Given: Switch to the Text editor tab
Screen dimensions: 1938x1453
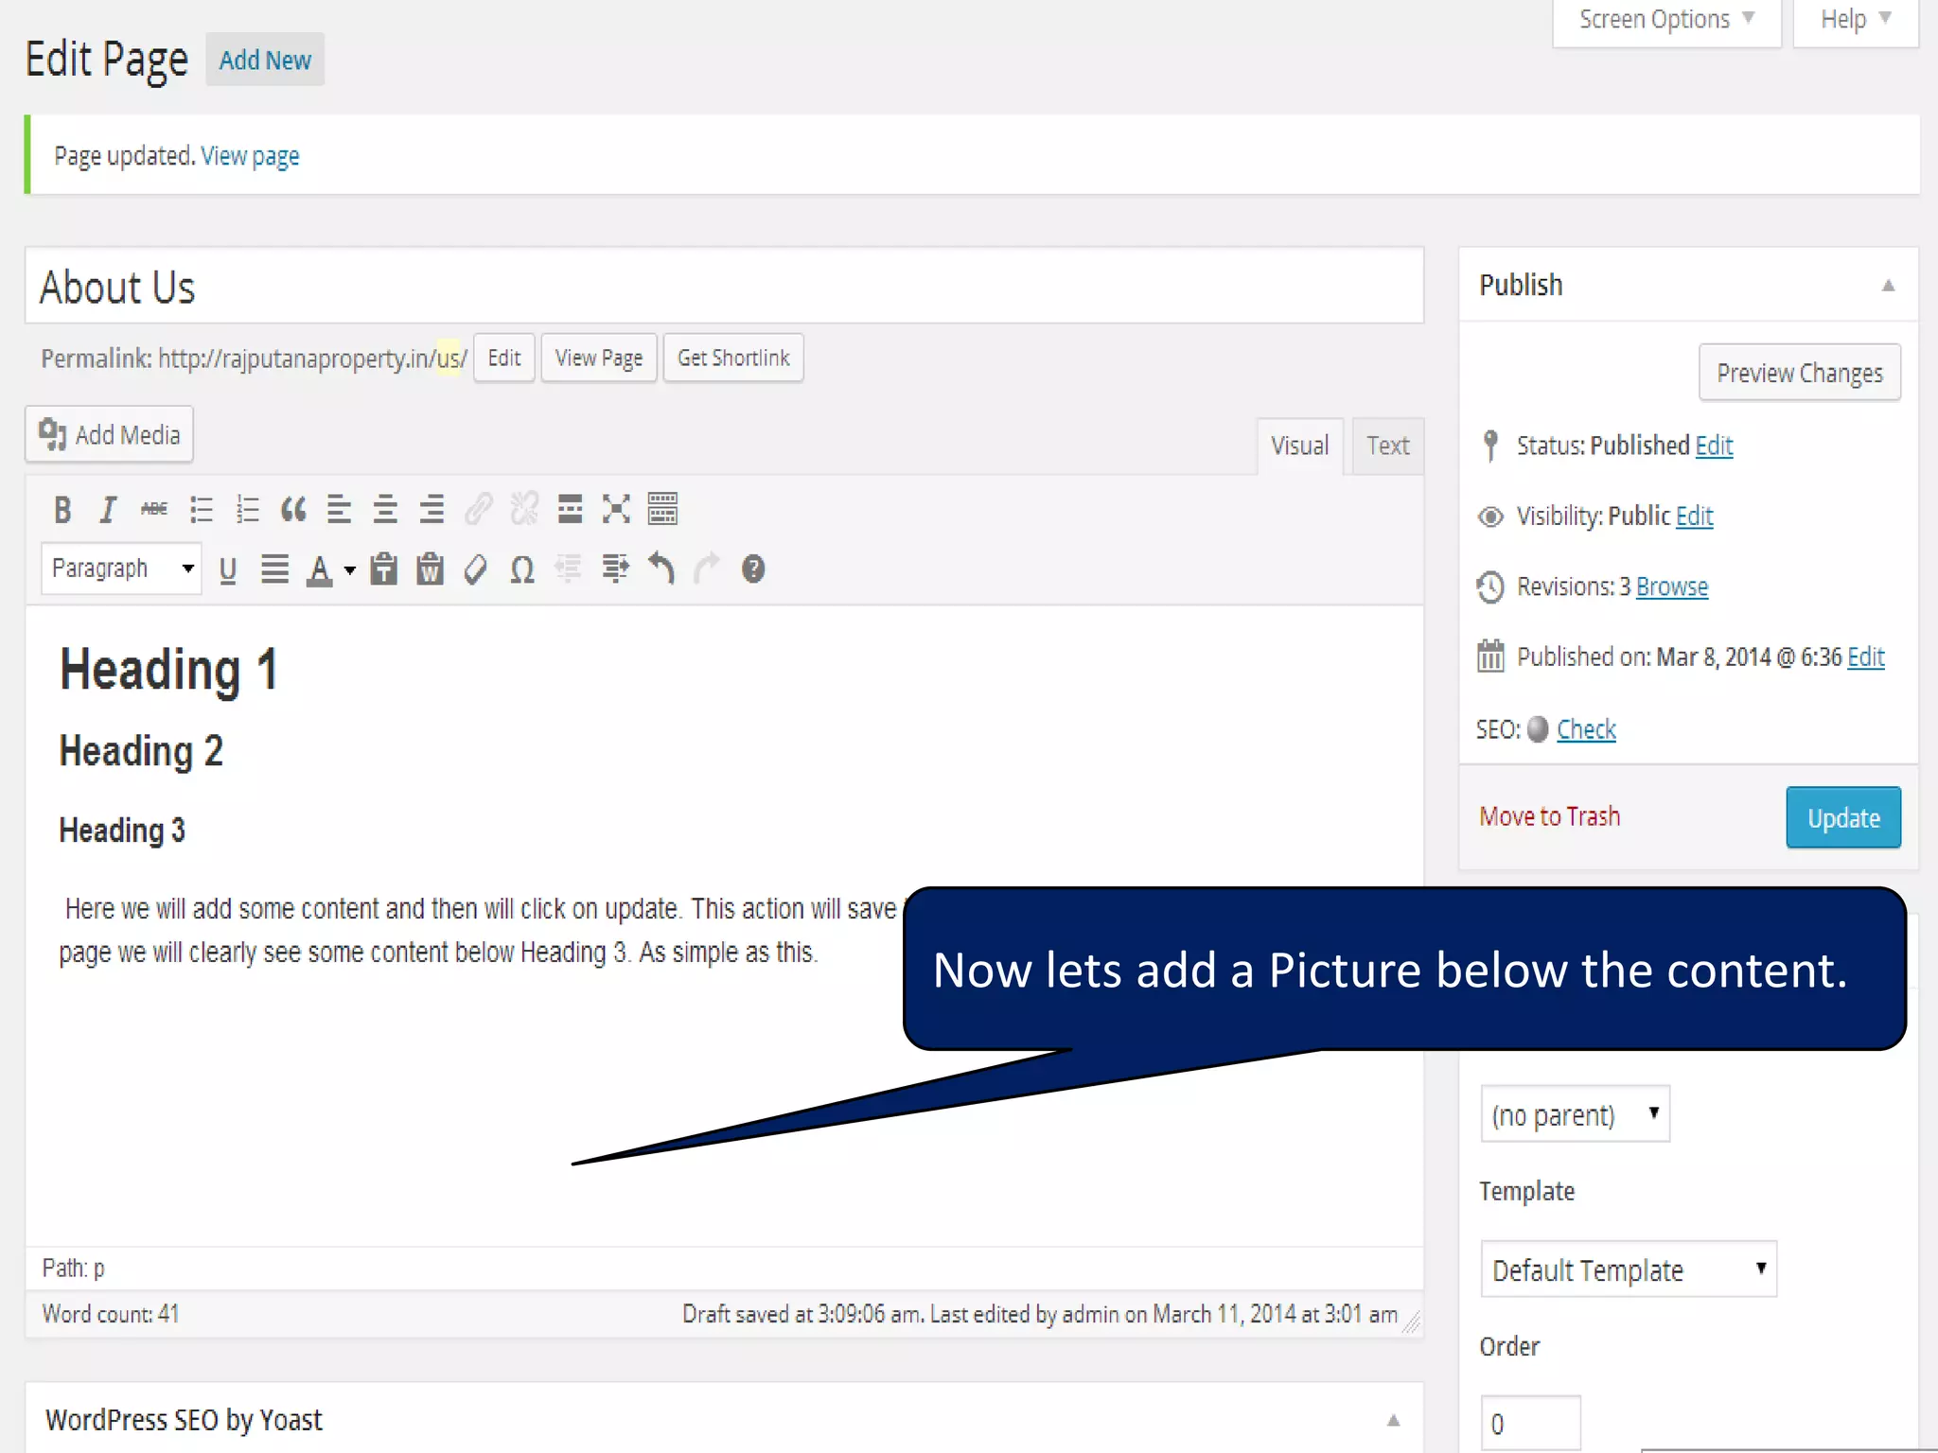Looking at the screenshot, I should click(x=1387, y=446).
